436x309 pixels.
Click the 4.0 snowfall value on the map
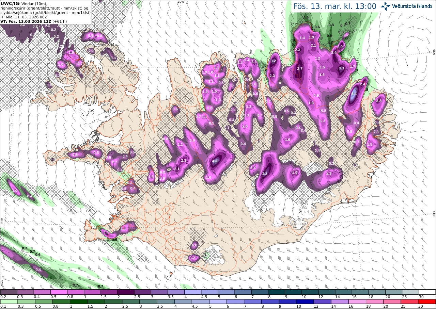(215, 161)
